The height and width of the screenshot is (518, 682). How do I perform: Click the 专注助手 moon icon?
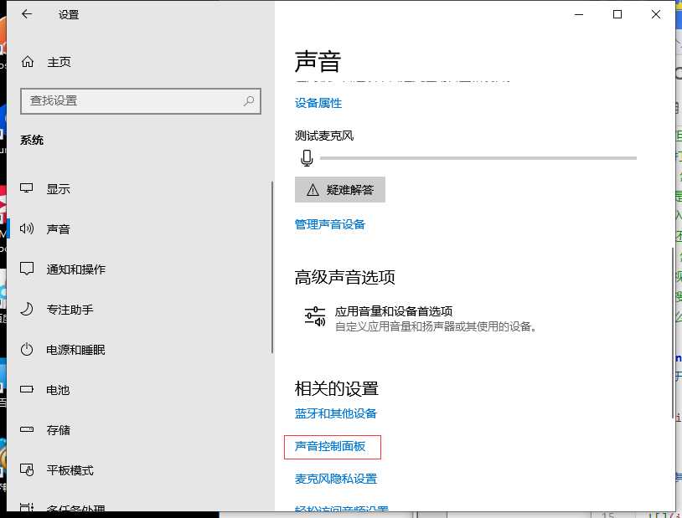(x=27, y=309)
